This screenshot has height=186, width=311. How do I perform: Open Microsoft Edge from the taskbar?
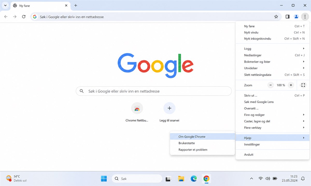(194, 179)
